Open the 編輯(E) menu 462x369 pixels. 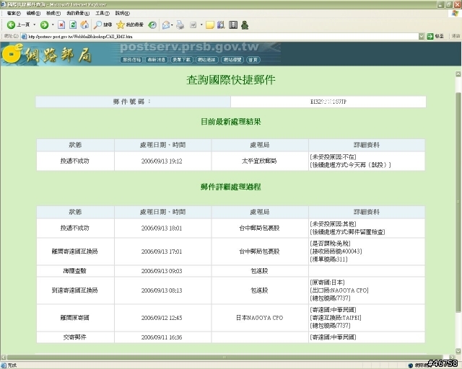(33, 13)
